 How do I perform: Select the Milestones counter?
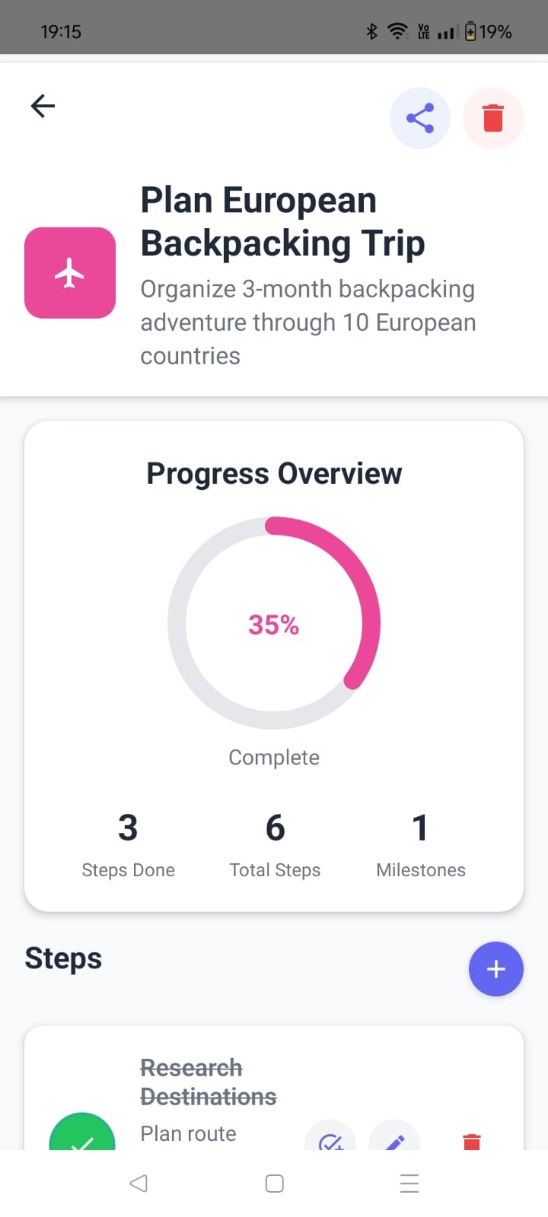coord(420,844)
